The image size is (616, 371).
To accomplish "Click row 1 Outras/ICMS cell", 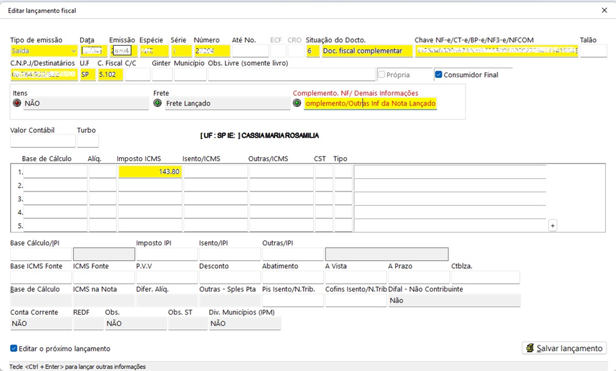I will [x=281, y=172].
